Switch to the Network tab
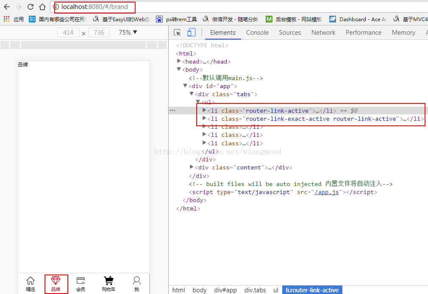Screen dimensions: 428x294 (x=323, y=33)
